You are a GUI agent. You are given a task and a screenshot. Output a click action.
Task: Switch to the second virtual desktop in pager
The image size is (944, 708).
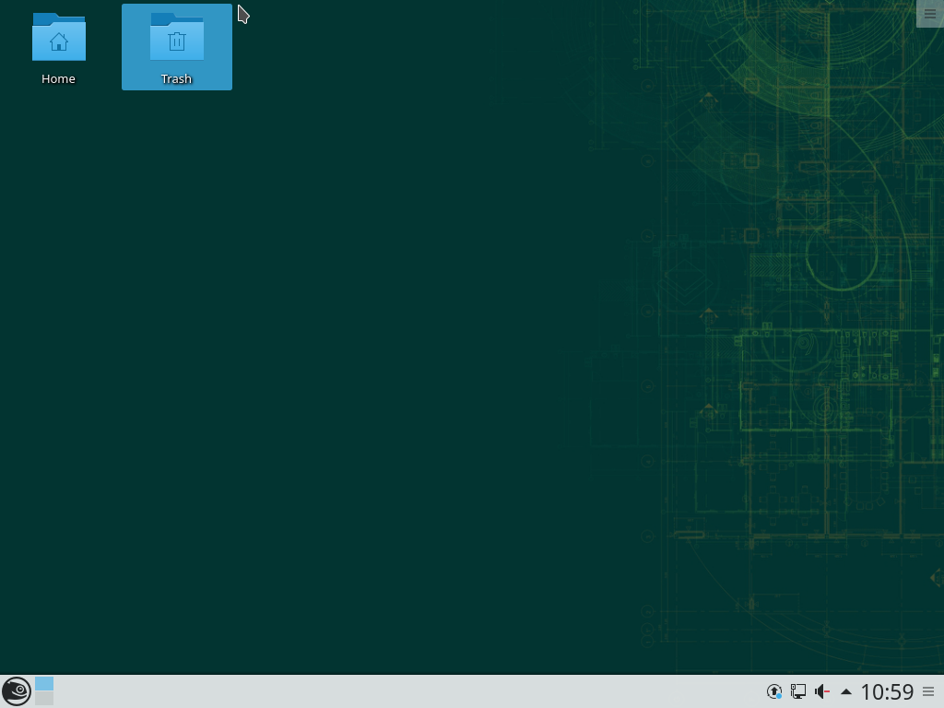pos(44,699)
